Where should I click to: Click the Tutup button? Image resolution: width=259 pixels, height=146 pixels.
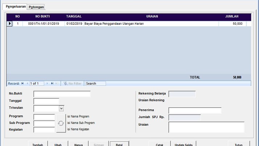coord(239,144)
